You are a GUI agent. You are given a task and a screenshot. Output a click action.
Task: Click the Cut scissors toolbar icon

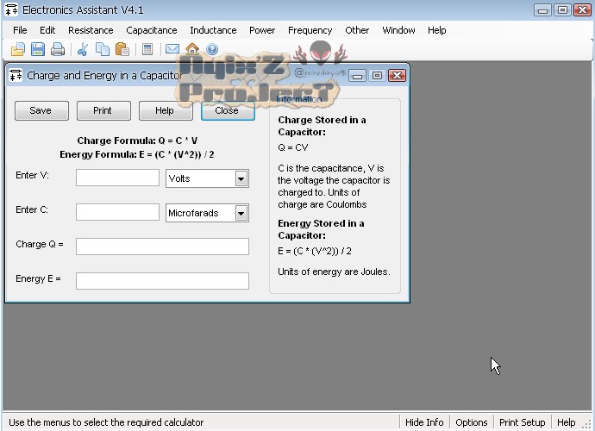[82, 49]
